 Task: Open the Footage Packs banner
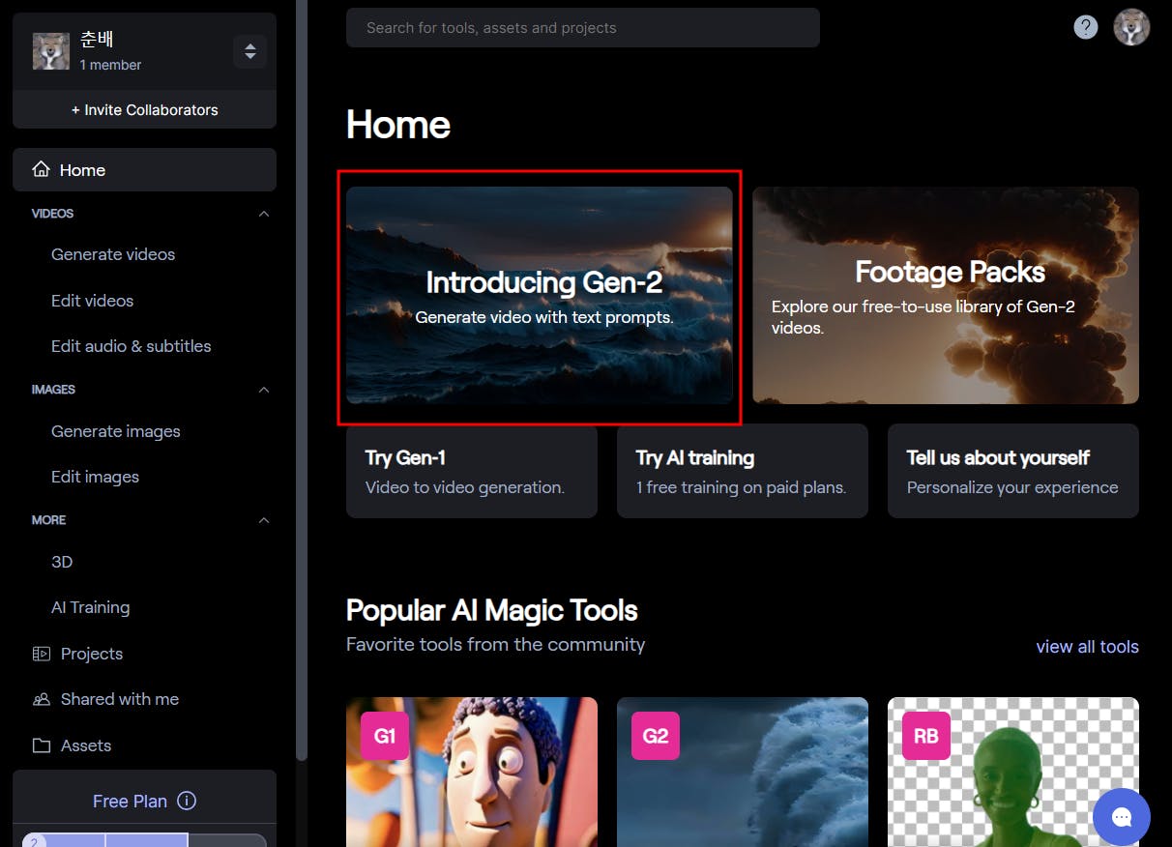point(946,295)
